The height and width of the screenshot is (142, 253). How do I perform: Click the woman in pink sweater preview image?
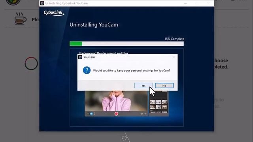coord(116,101)
